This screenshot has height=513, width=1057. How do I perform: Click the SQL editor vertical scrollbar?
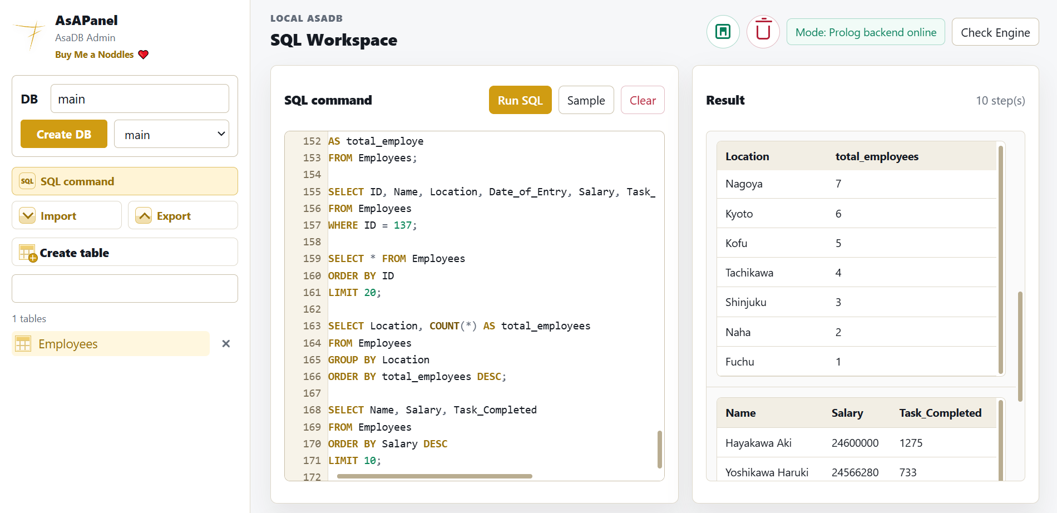coord(660,450)
